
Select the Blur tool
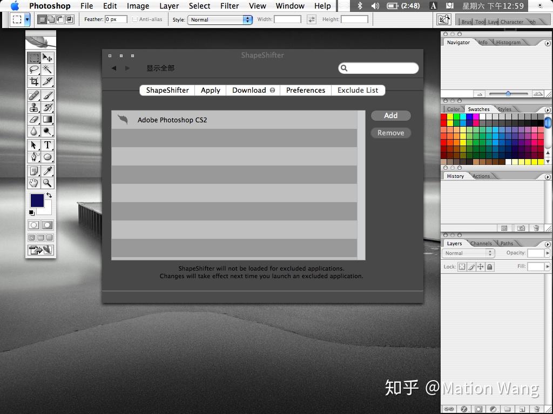(34, 132)
